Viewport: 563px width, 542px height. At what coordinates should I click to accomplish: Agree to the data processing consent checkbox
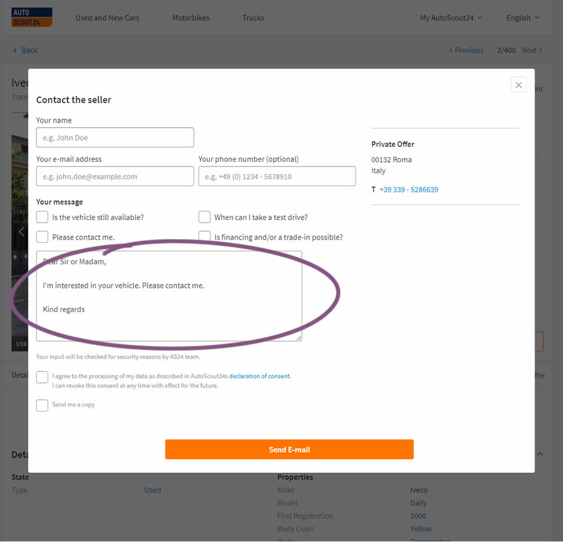(x=42, y=377)
